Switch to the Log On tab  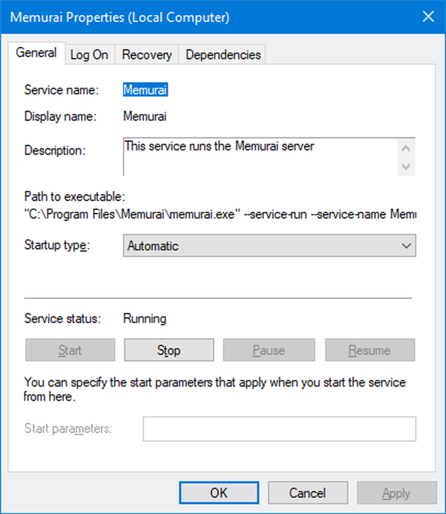pos(89,54)
